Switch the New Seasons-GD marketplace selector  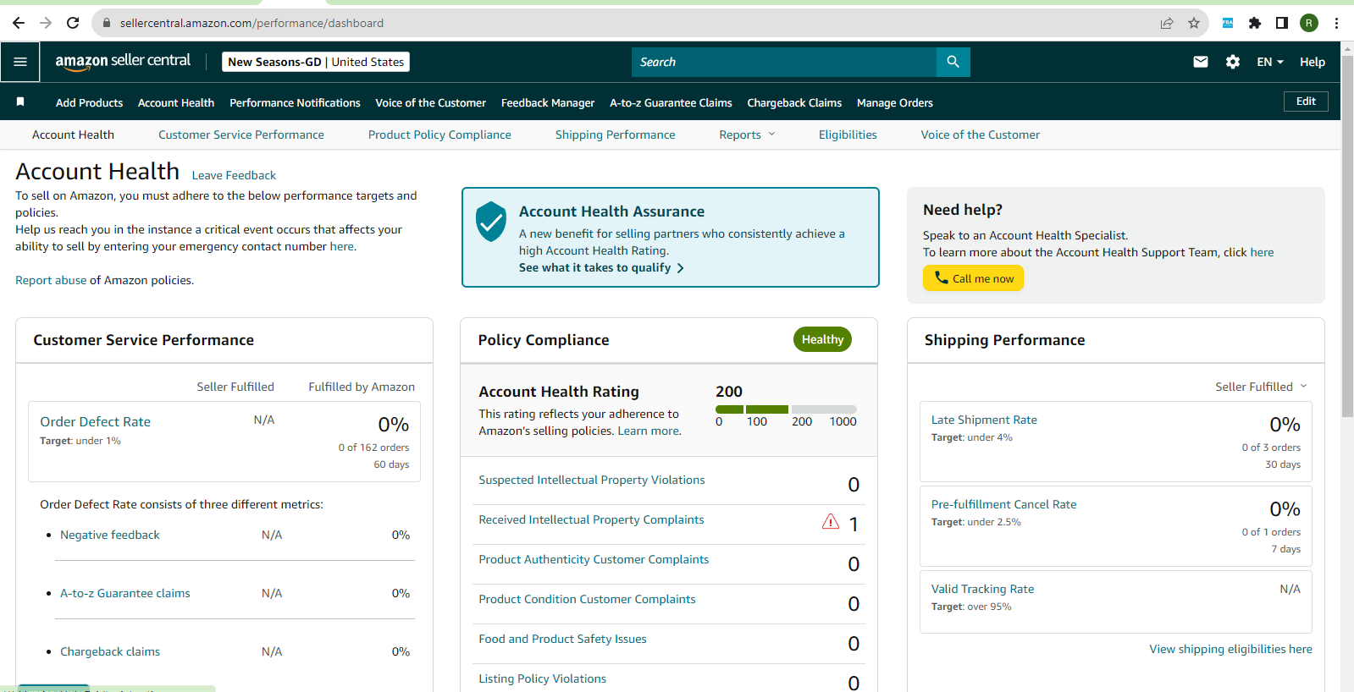tap(316, 62)
